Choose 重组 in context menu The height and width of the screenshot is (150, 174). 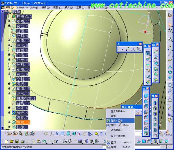tap(120, 116)
